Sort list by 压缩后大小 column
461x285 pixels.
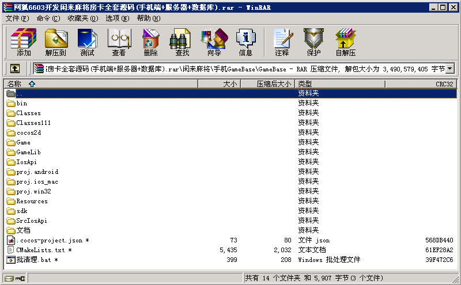click(274, 84)
